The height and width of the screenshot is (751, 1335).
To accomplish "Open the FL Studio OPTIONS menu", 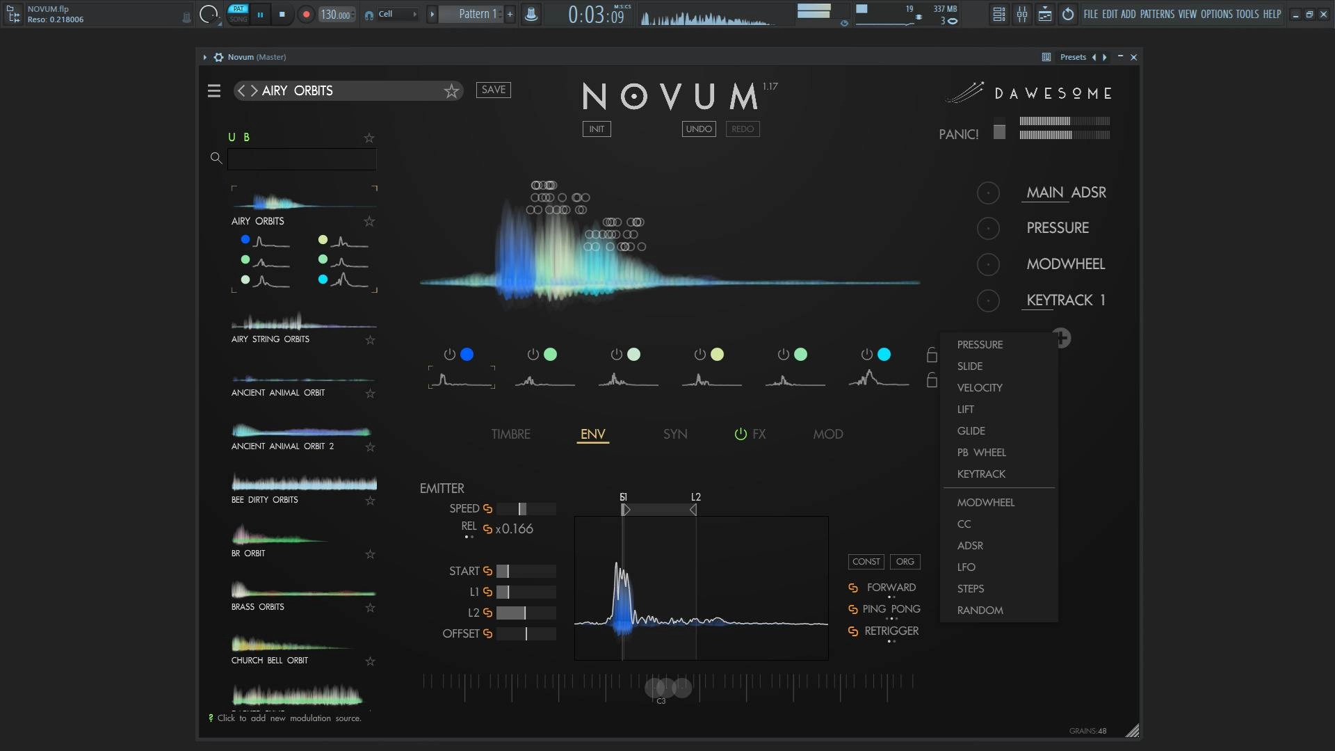I will tap(1217, 14).
